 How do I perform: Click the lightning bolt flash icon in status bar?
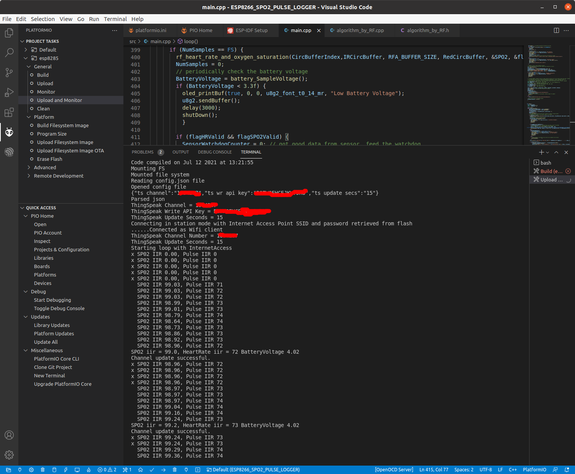coord(66,470)
